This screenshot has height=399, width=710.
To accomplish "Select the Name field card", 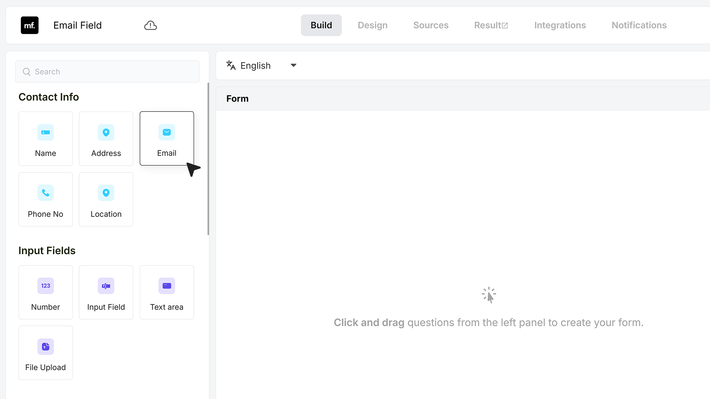I will (45, 139).
